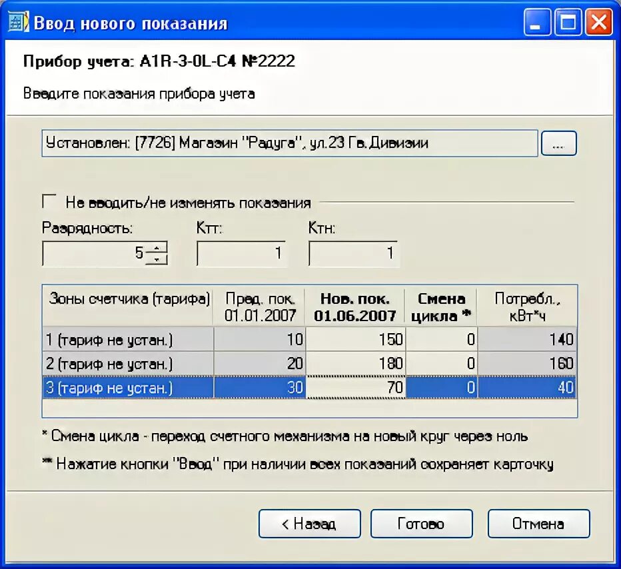The image size is (621, 569).
Task: Cancel with the Отмена button
Action: pyautogui.click(x=538, y=524)
